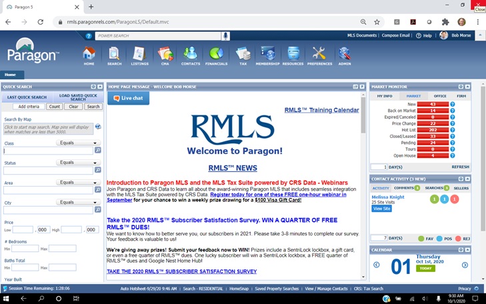The height and width of the screenshot is (304, 486).
Task: Go to previous calendar day arrow
Action: 376,265
